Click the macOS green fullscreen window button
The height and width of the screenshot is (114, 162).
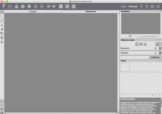[x=7, y=1]
